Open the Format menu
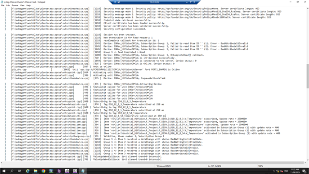The width and height of the screenshot is (309, 174). (x=15, y=5)
